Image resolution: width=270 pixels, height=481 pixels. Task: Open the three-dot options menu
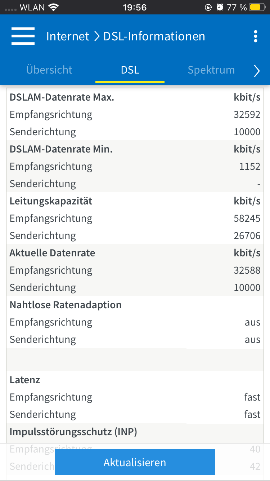(x=256, y=36)
